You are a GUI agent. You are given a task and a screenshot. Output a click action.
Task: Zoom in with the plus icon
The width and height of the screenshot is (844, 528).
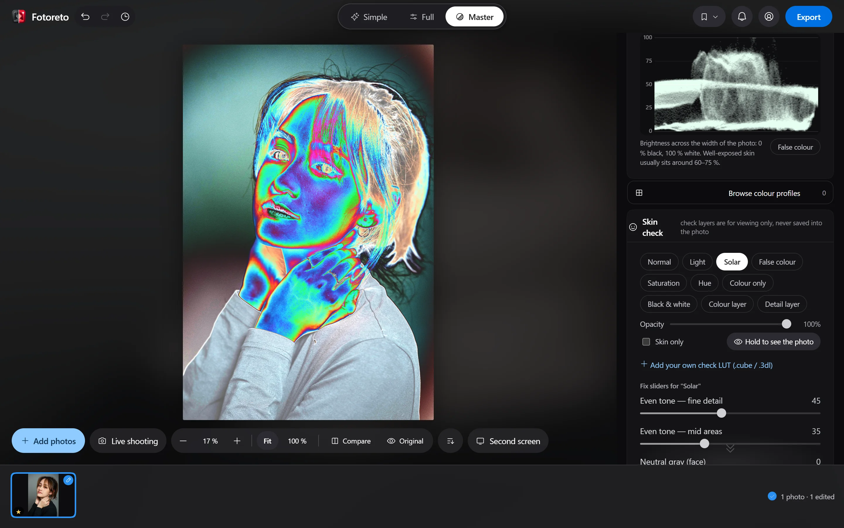pos(237,441)
